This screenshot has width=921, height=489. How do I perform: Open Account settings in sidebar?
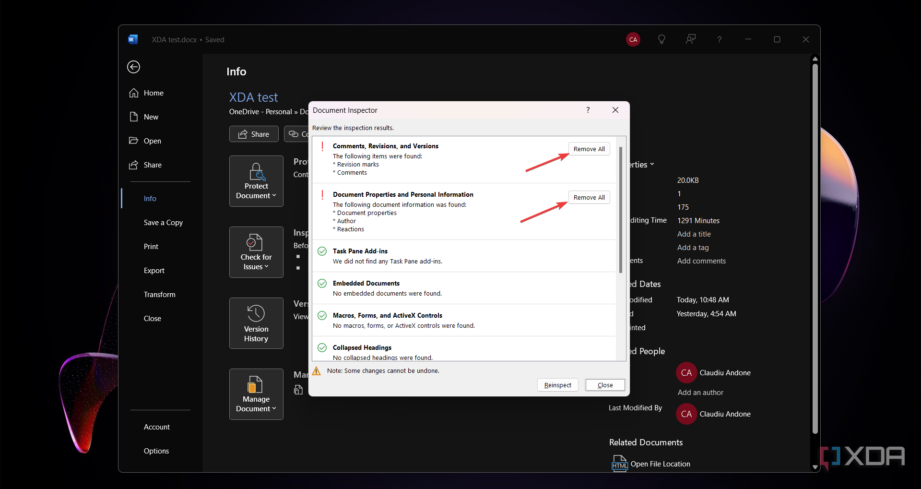tap(157, 427)
